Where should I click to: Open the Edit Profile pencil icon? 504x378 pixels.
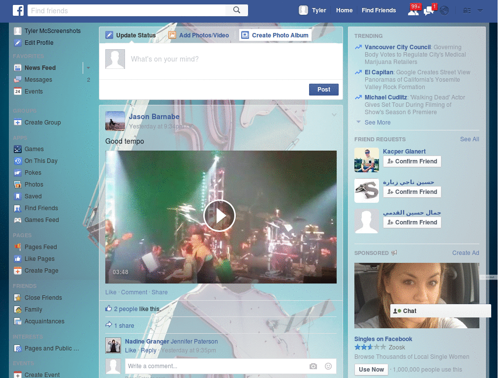coord(18,43)
